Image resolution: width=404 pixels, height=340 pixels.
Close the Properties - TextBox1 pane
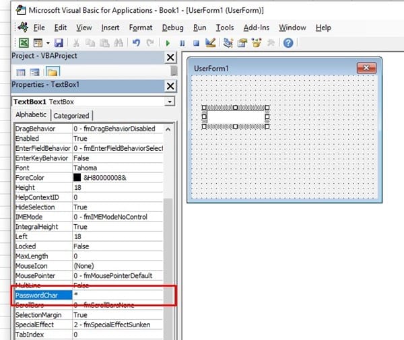coord(170,86)
